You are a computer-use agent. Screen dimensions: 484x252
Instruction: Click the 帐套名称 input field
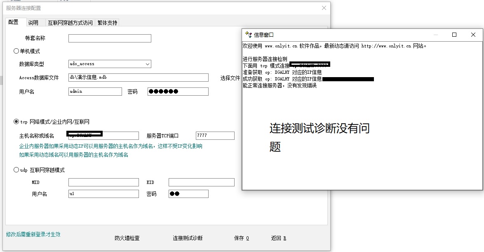pyautogui.click(x=110, y=38)
